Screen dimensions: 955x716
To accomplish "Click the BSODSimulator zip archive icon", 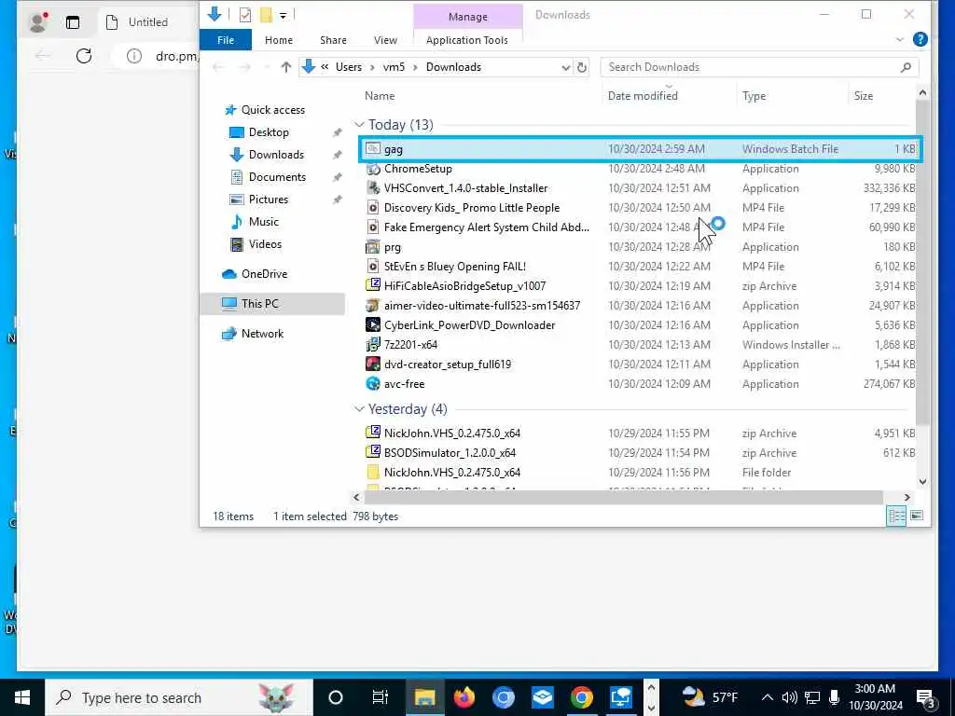I will click(373, 453).
